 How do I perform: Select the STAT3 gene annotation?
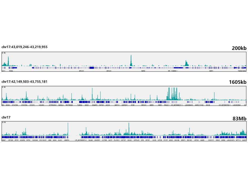32,105
